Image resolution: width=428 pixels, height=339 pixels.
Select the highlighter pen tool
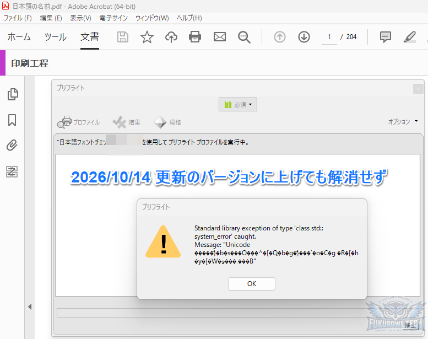click(x=410, y=37)
